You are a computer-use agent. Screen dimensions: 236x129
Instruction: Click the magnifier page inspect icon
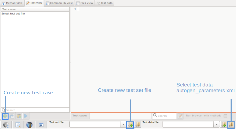(18, 125)
